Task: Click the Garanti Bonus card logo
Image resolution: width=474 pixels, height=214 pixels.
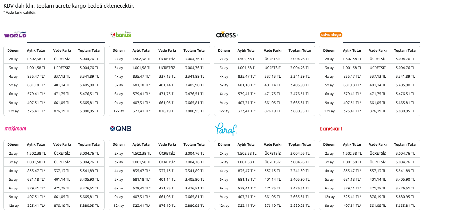Action: (121, 35)
